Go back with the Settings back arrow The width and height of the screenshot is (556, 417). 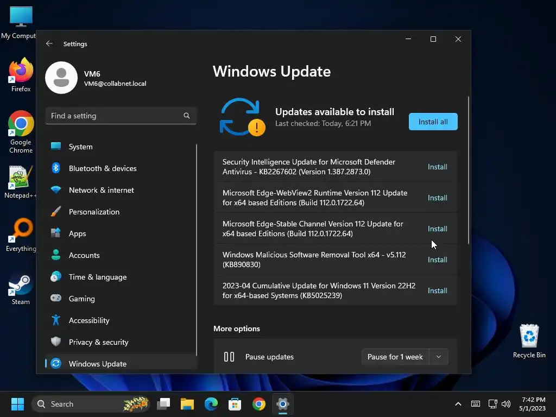49,43
